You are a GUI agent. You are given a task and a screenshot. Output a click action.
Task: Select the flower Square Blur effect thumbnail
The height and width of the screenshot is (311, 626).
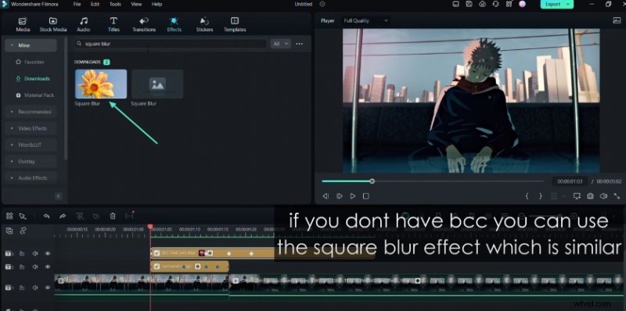click(x=101, y=84)
